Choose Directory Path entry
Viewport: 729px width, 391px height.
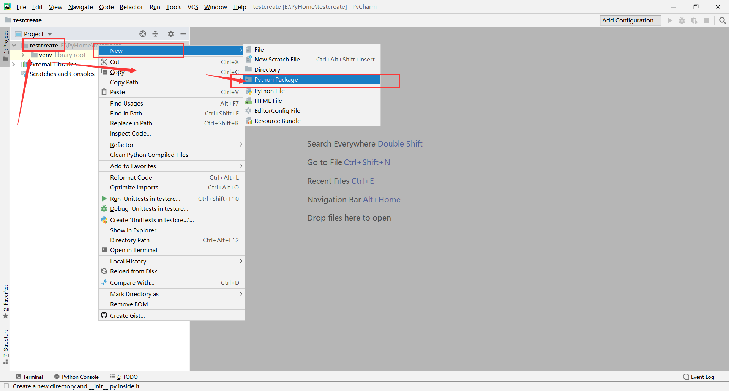171,240
